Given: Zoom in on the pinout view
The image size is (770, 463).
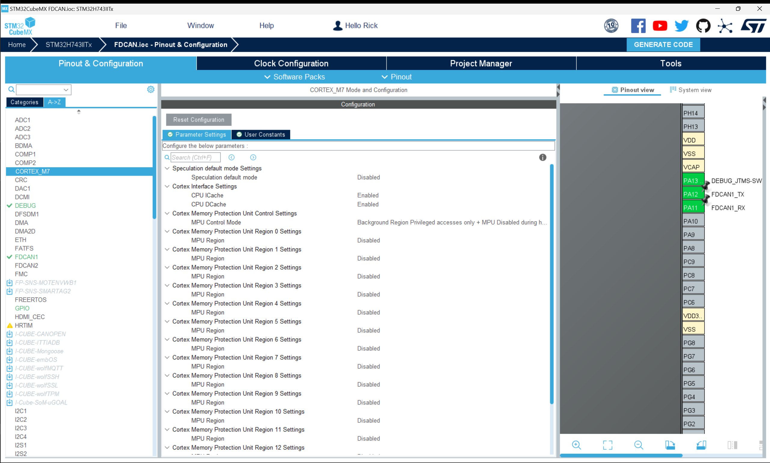Looking at the screenshot, I should coord(576,445).
